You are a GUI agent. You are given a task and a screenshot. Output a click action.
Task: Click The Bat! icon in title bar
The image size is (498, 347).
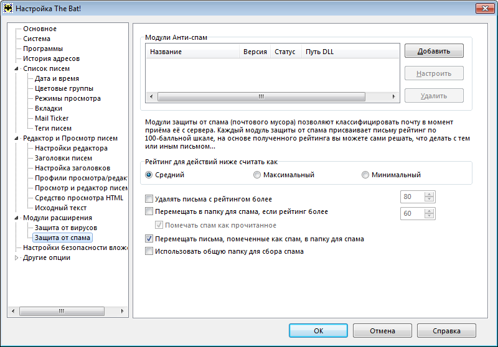pos(9,8)
